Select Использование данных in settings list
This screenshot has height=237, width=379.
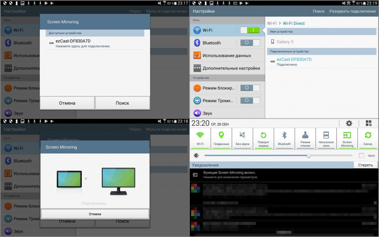(x=226, y=56)
